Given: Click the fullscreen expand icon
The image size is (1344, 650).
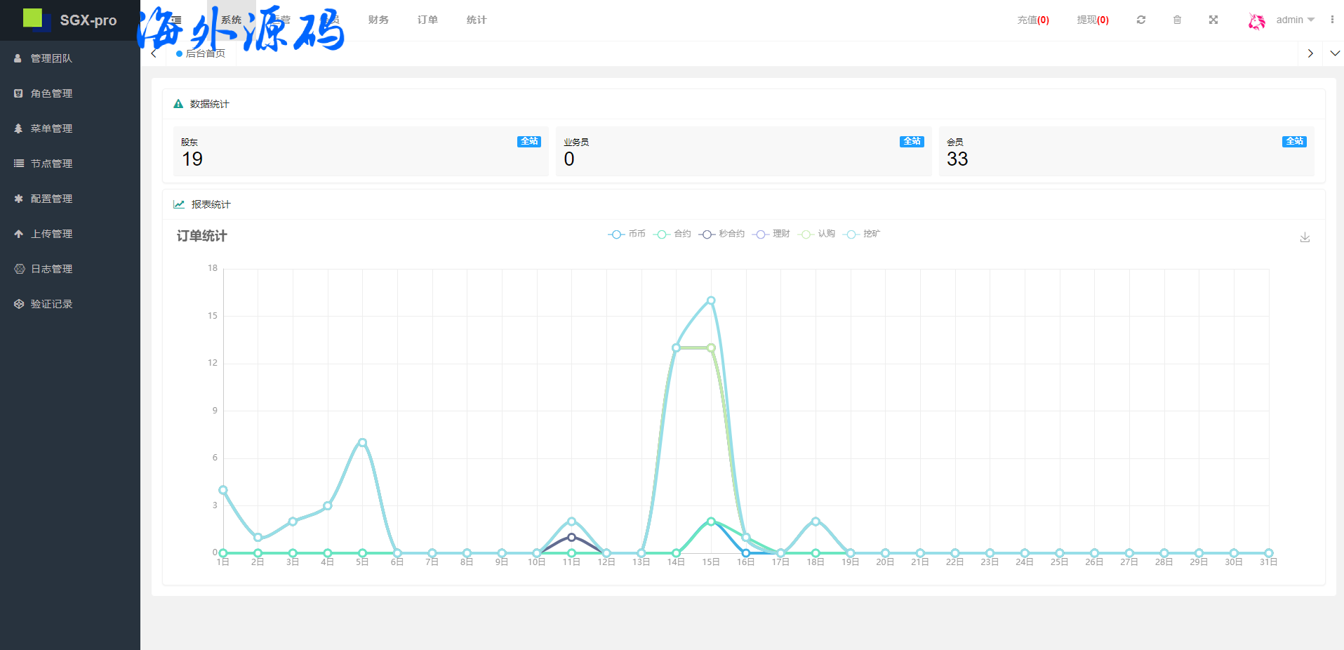Looking at the screenshot, I should 1213,20.
